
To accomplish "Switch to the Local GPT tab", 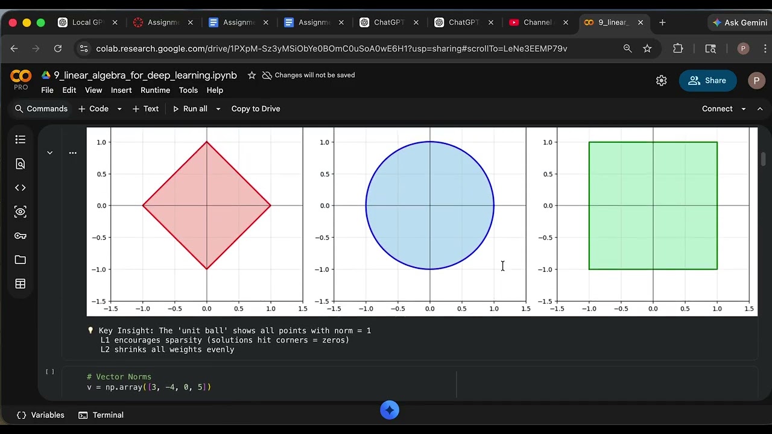I will click(87, 22).
